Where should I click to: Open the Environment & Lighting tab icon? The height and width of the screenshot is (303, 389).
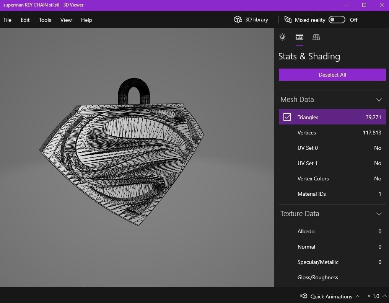click(x=282, y=37)
